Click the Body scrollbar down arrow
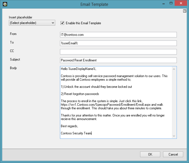Screen dimensions: 189x163 coord(174,136)
